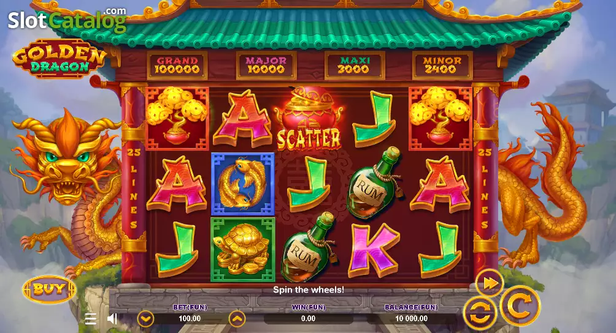Click the rum bottle in the bottom row

click(x=309, y=247)
